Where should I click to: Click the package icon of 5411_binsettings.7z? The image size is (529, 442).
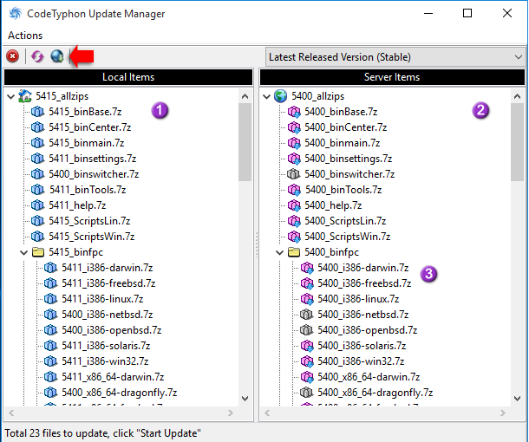pyautogui.click(x=37, y=159)
